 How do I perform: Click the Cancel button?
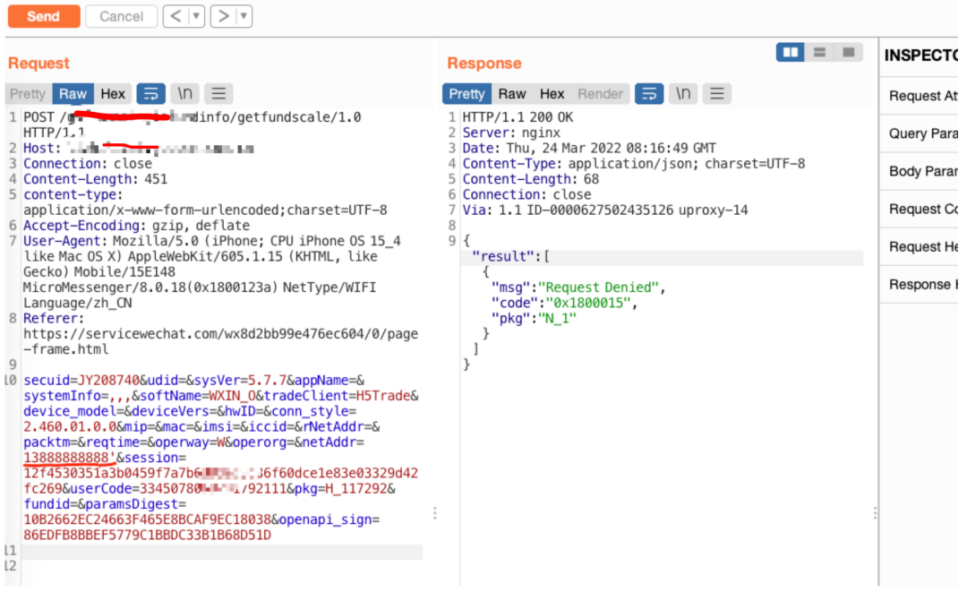coord(121,16)
